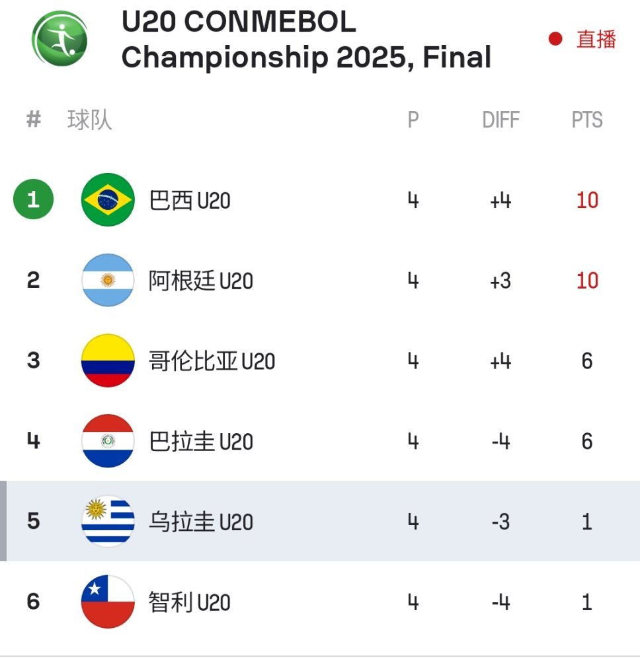Select the 哥伦比亚 U20 team name

tap(212, 361)
